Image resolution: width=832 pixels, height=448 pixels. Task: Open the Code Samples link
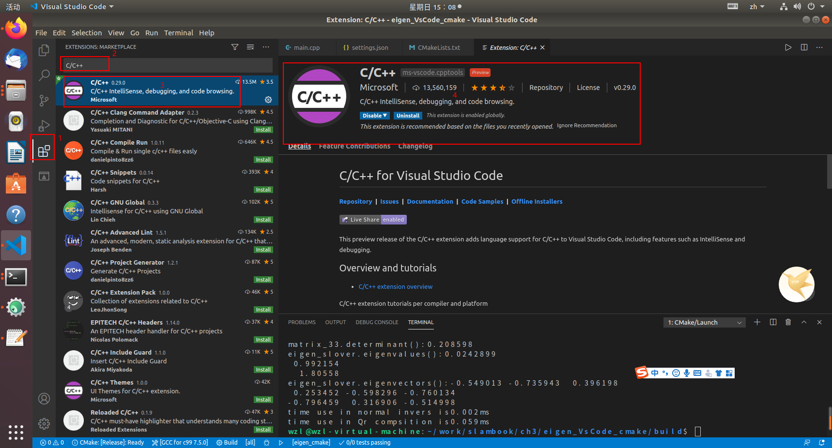pos(482,202)
